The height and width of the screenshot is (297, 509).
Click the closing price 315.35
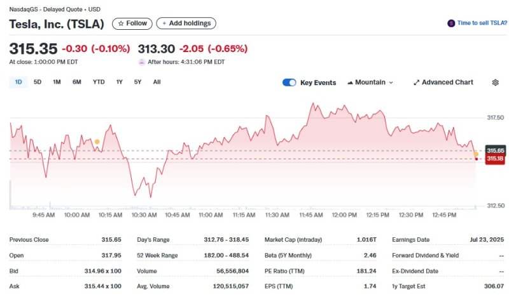(x=33, y=49)
